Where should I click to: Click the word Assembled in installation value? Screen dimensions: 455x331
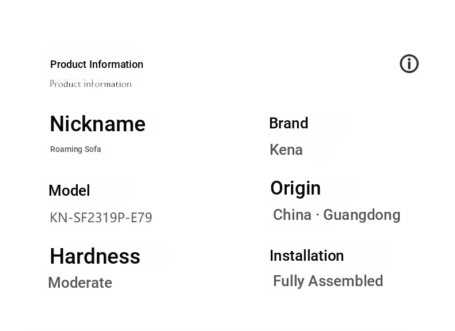346,281
